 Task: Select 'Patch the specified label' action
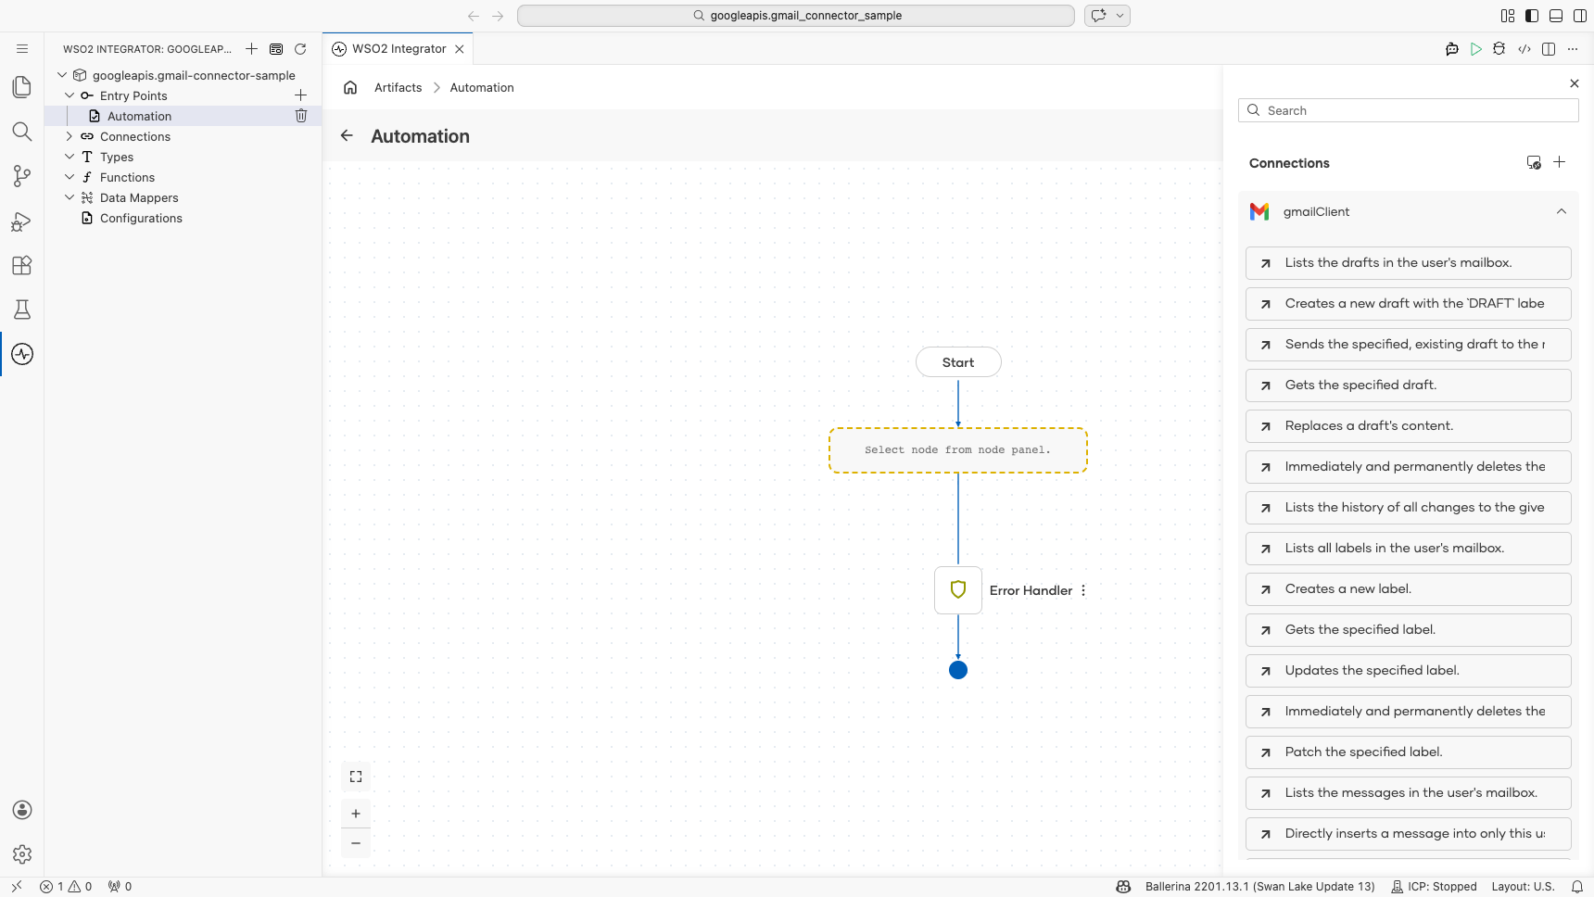pyautogui.click(x=1409, y=752)
